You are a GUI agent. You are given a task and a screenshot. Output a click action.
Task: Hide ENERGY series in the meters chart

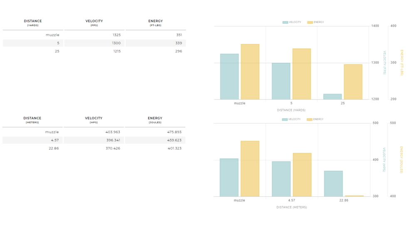(x=315, y=119)
